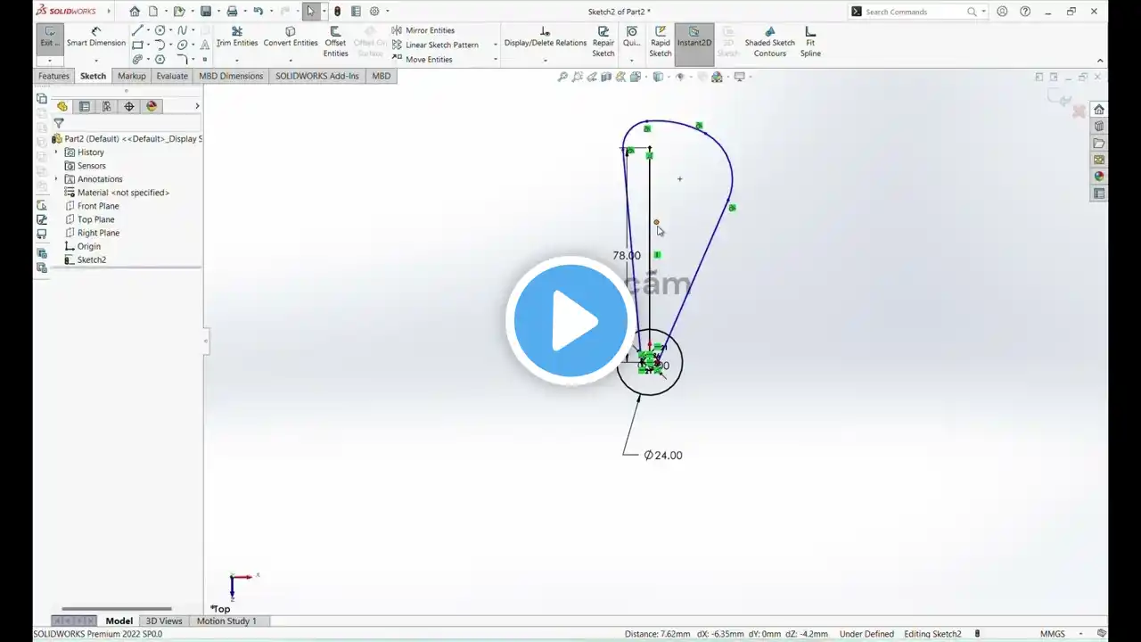Viewport: 1141px width, 642px height.
Task: Select the Circle sketch tool
Action: point(160,30)
